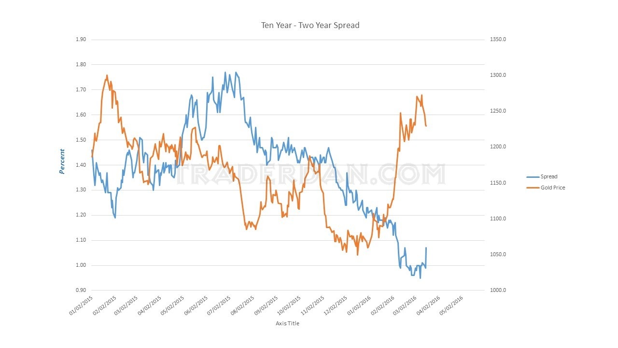This screenshot has height=348, width=618.
Task: Click the TRADERDAN.COM watermark text
Action: (x=309, y=175)
